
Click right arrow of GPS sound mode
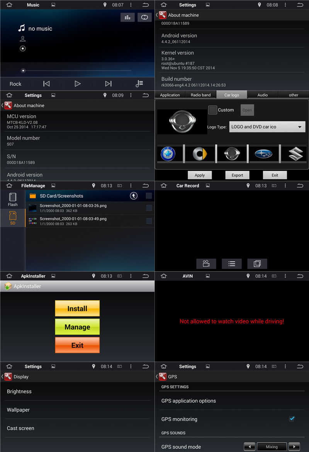(294, 447)
